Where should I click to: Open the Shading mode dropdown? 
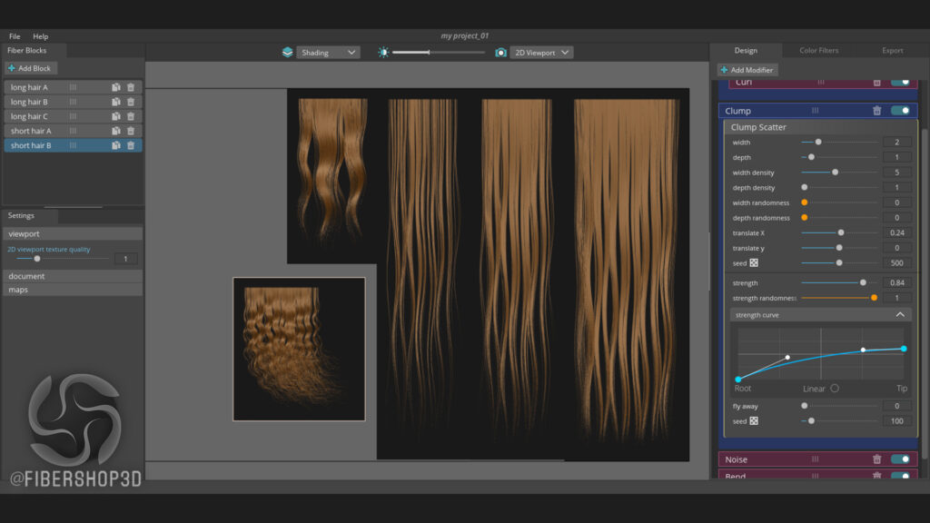328,53
